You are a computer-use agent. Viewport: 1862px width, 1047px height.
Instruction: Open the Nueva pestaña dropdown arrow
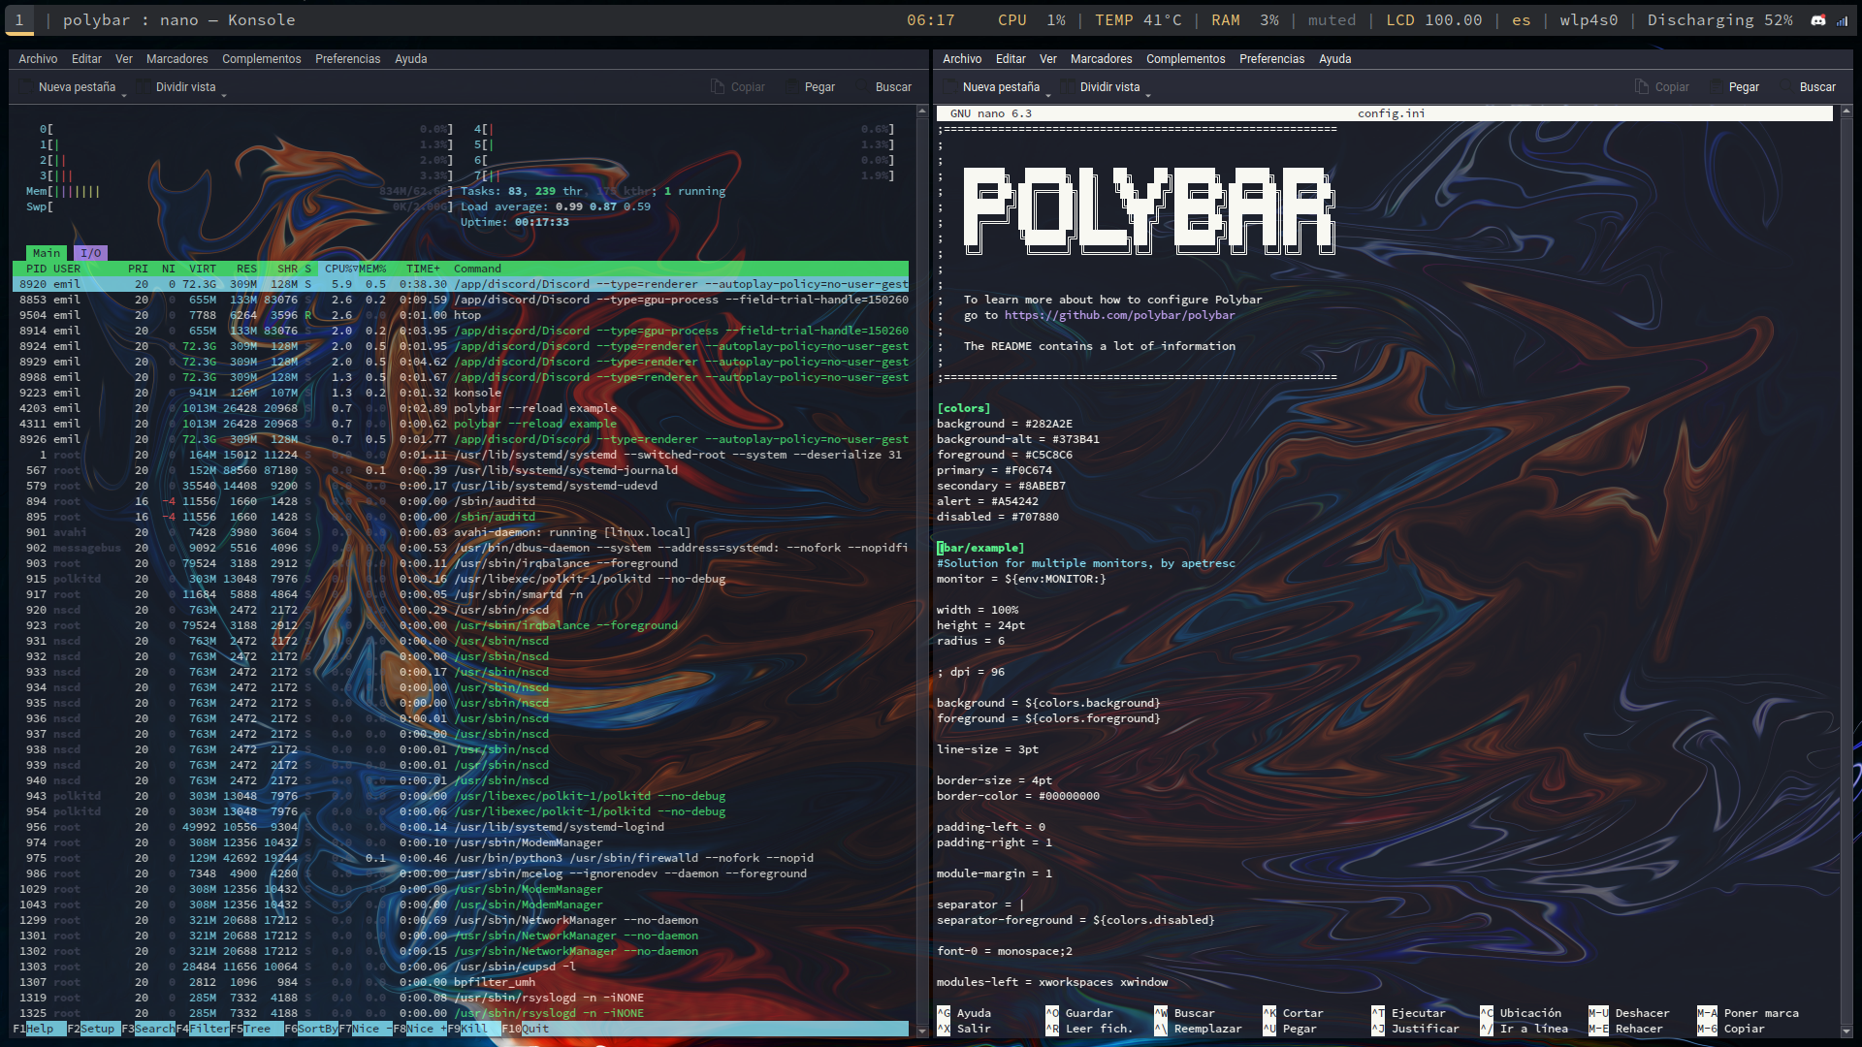(126, 93)
